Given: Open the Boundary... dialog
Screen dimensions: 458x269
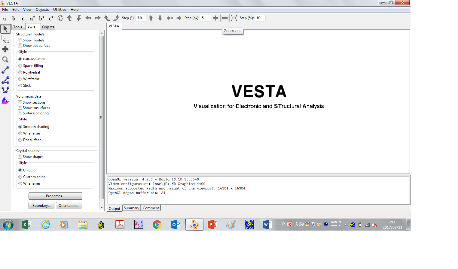Looking at the screenshot, I should point(41,206).
